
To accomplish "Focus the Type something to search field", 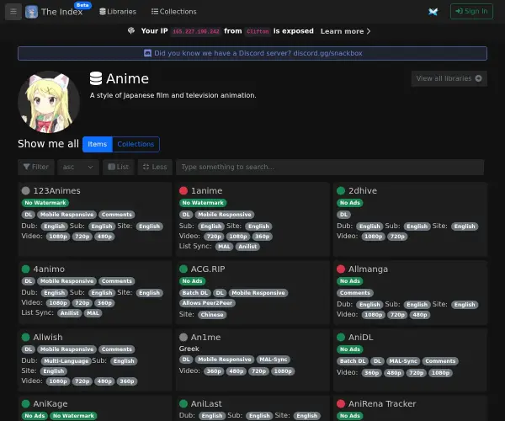I will (x=330, y=167).
